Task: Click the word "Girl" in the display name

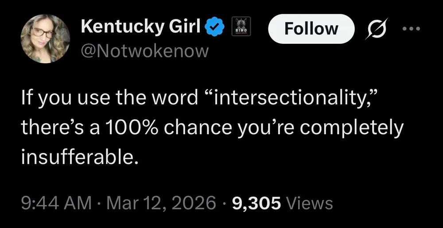Action: (187, 28)
